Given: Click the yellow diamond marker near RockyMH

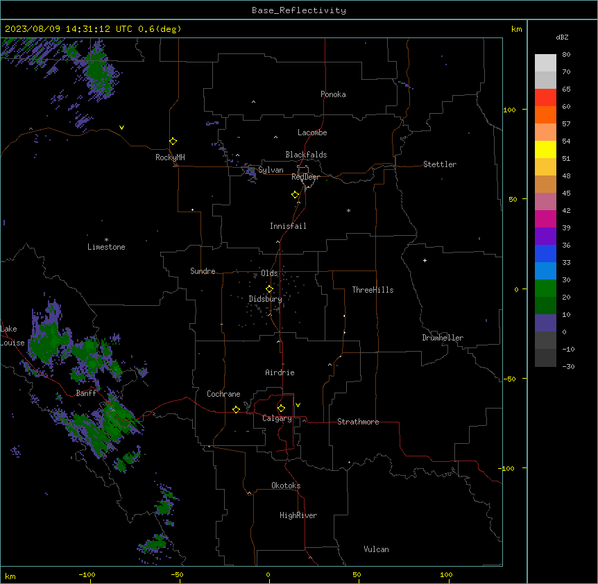Looking at the screenshot, I should tap(173, 141).
